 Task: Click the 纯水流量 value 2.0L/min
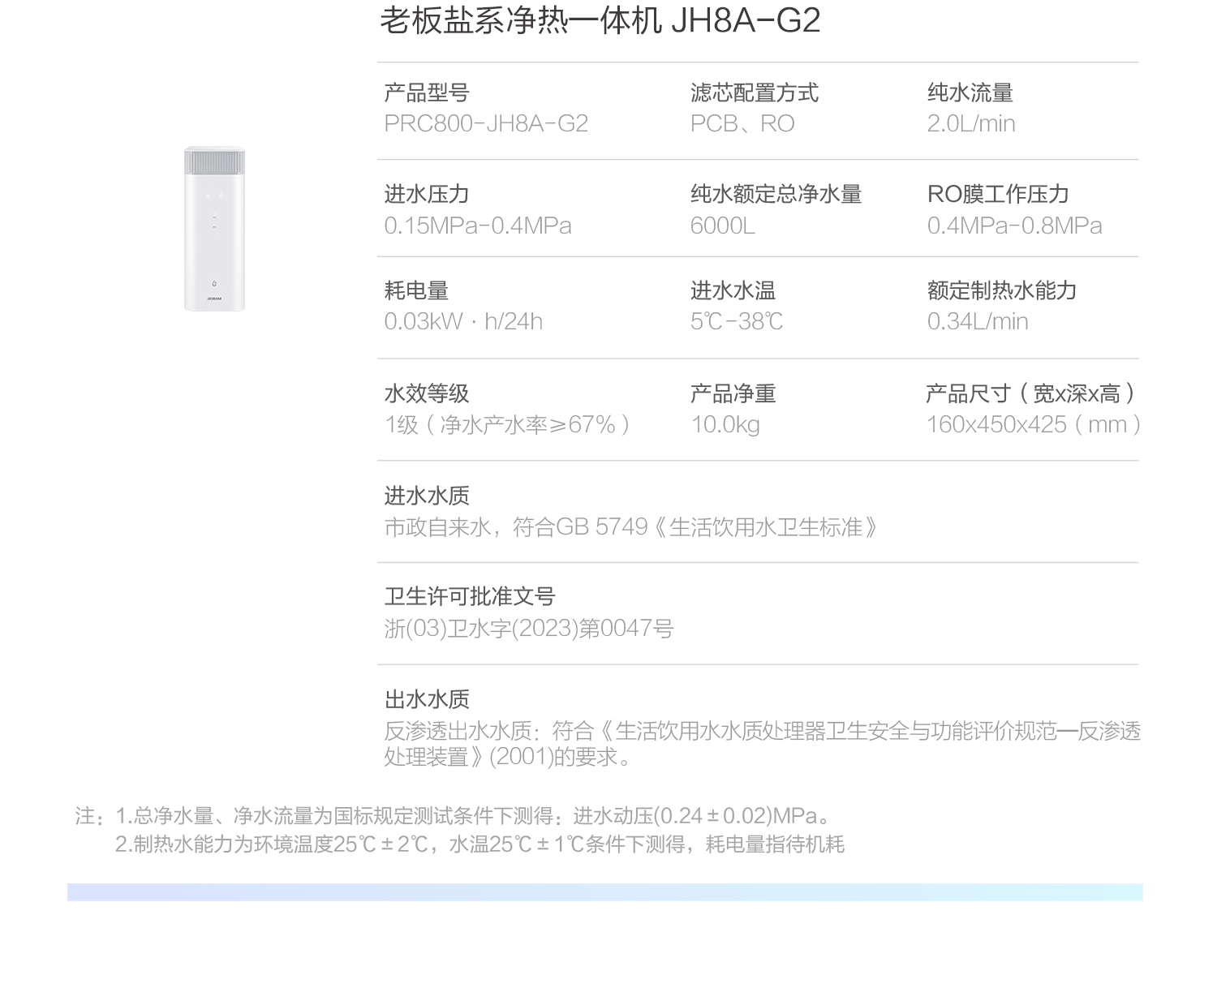coord(971,124)
